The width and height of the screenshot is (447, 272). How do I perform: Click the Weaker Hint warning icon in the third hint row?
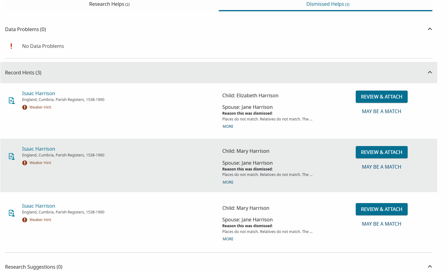click(25, 220)
